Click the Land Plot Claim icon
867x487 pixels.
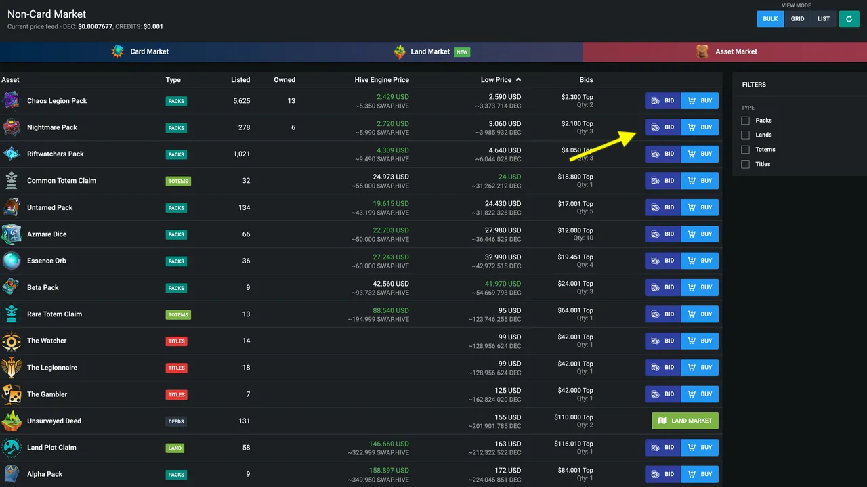point(11,448)
